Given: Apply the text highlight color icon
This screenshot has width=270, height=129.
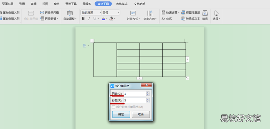Looking at the screenshot, I should point(111,18).
